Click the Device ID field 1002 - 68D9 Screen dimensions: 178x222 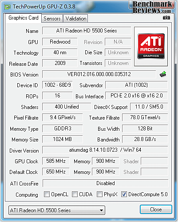(x=57, y=85)
